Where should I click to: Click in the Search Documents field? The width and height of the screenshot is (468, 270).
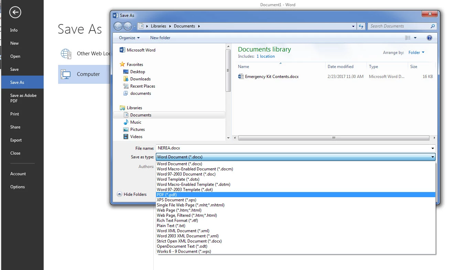tap(399, 26)
